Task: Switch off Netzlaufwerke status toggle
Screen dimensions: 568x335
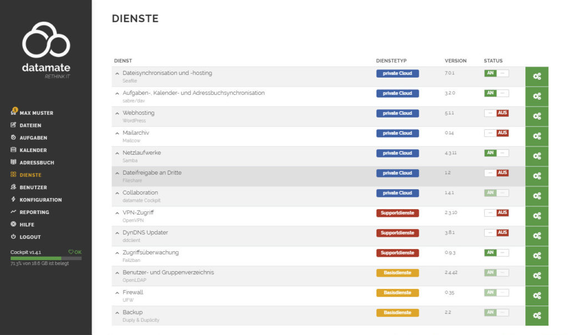Action: click(496, 153)
